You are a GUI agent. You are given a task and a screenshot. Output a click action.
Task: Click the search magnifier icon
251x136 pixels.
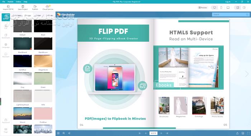tap(247, 15)
